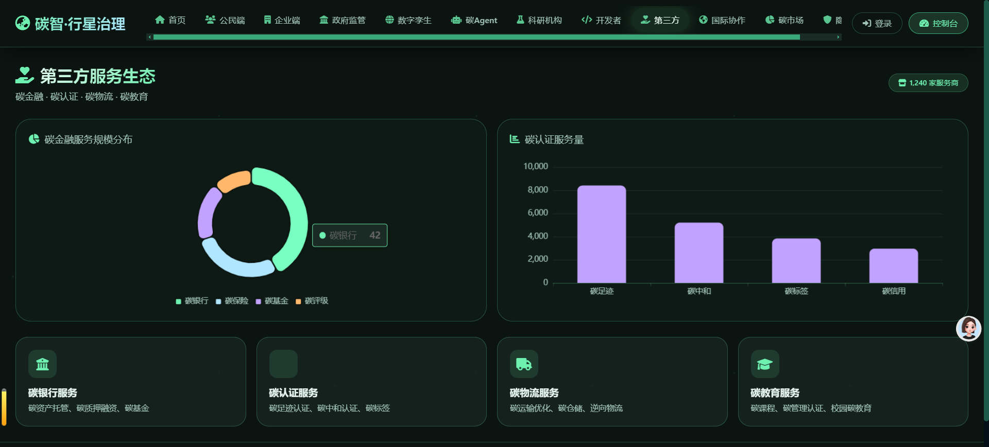Click the 登录 login button

[877, 23]
